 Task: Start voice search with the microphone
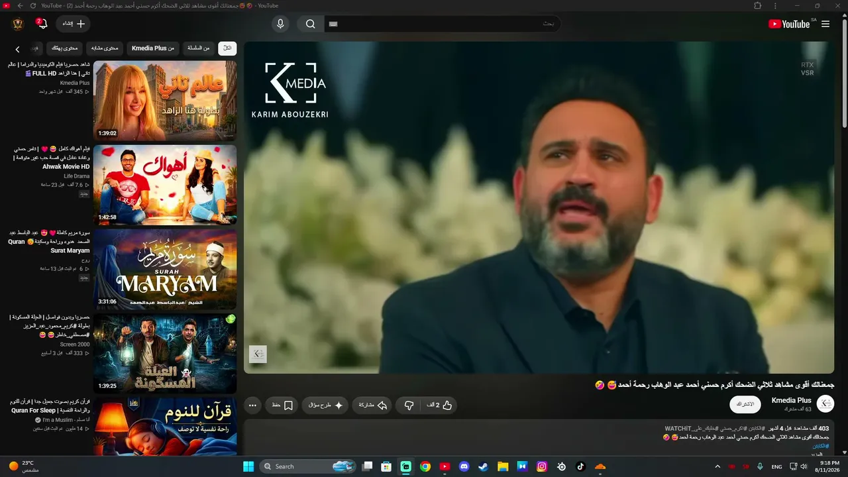coord(280,24)
